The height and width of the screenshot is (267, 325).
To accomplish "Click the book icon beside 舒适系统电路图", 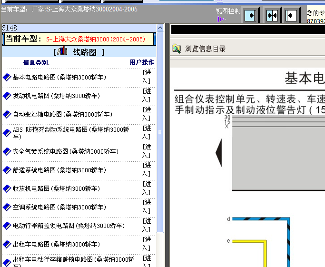I will 7,170.
